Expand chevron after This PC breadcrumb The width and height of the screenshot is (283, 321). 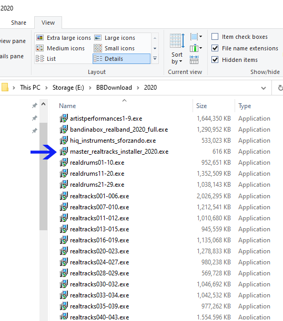46,88
